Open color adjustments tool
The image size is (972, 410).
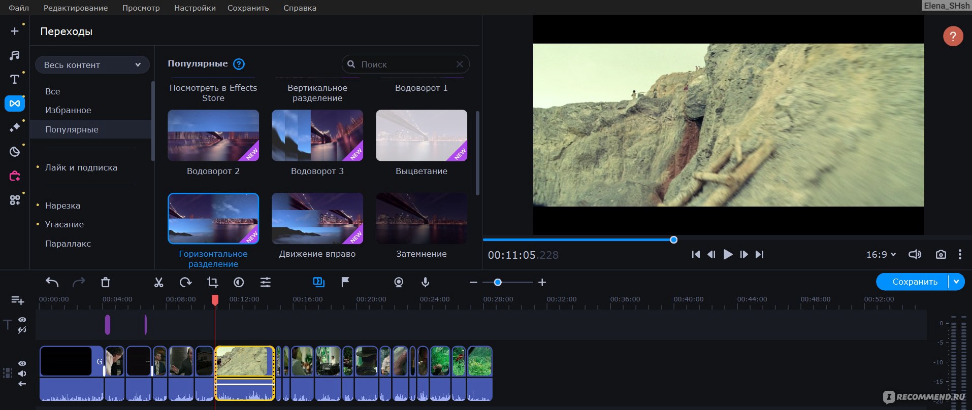point(239,282)
